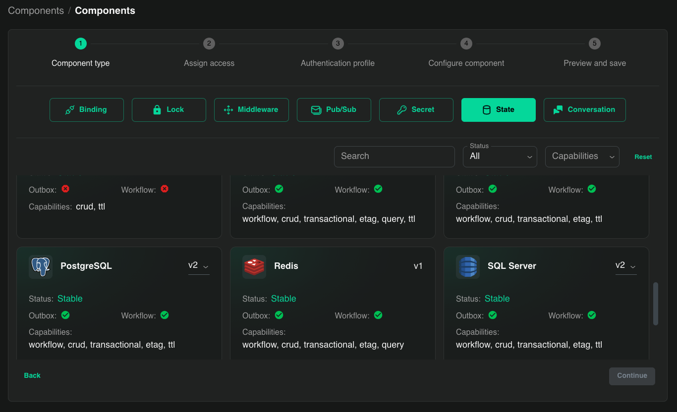Open the Capabilities filter dropdown

click(x=582, y=156)
